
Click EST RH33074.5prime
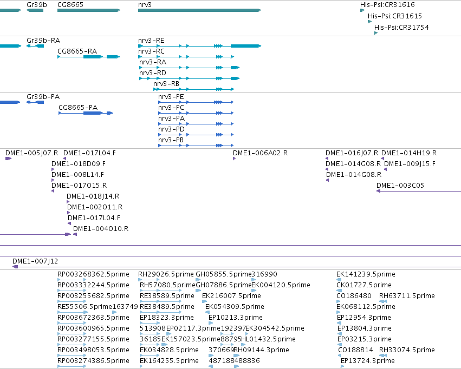(407, 350)
